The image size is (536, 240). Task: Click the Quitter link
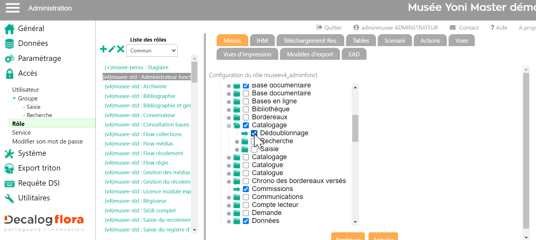[329, 28]
